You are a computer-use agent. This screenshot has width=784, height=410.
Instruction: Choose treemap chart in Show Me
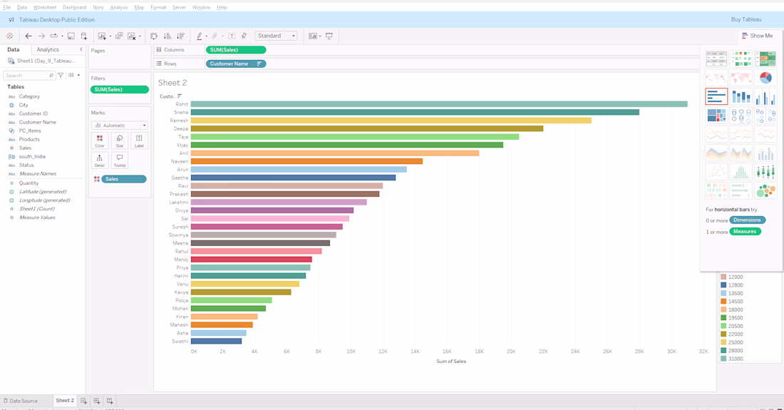click(716, 115)
